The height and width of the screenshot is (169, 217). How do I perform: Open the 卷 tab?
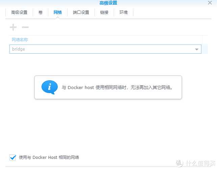tap(40, 12)
